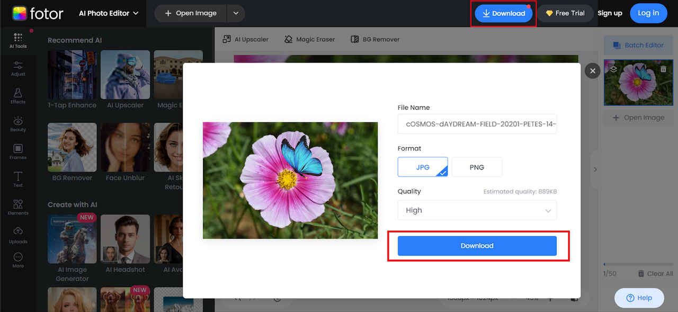Screen dimensions: 678x312
Task: Open the AI Upscaler card in Recommend AI
Action: pyautogui.click(x=125, y=79)
